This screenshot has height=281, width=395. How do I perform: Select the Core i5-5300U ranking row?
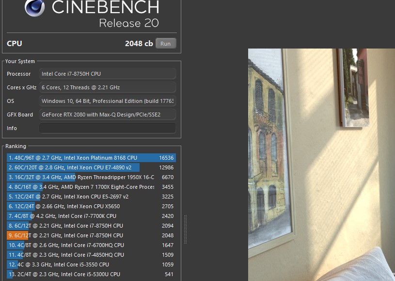click(91, 274)
